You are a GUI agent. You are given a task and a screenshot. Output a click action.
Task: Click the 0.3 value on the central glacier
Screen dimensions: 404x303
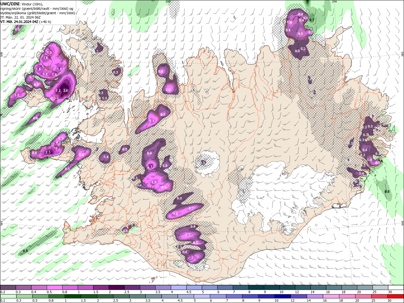pyautogui.click(x=203, y=163)
